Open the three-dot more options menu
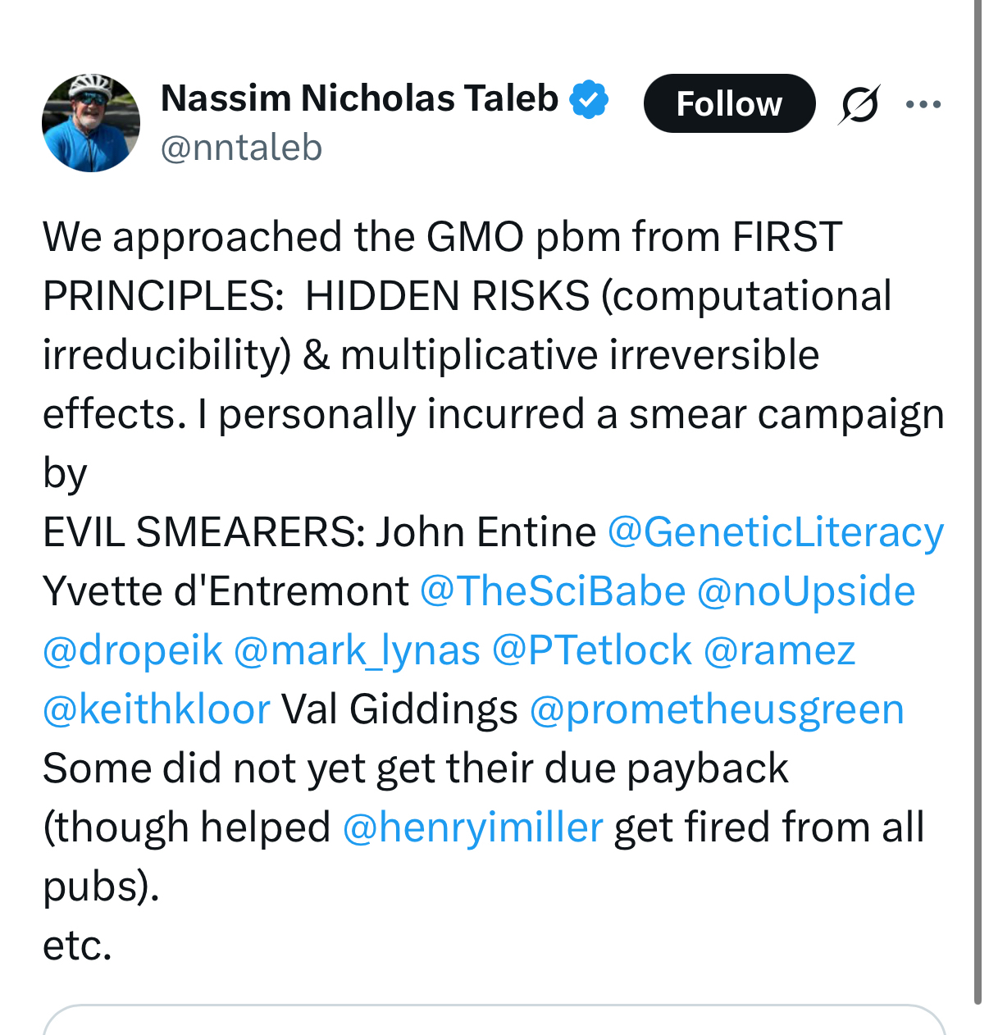Viewport: 989px width, 1035px height. pos(923,104)
